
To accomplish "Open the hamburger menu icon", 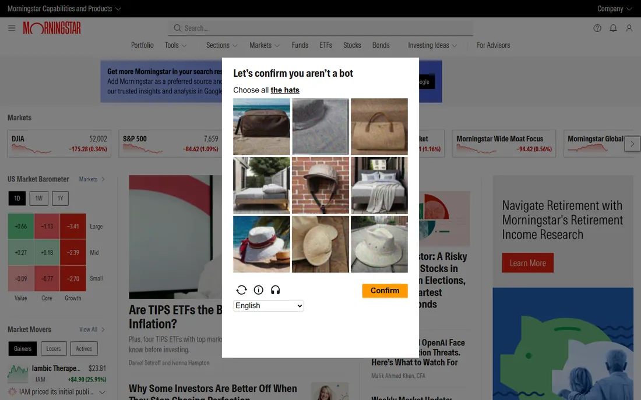I will tap(12, 28).
